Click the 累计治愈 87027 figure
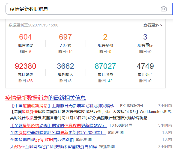Image resolution: width=173 pixels, height=155 pixels. click(x=105, y=66)
